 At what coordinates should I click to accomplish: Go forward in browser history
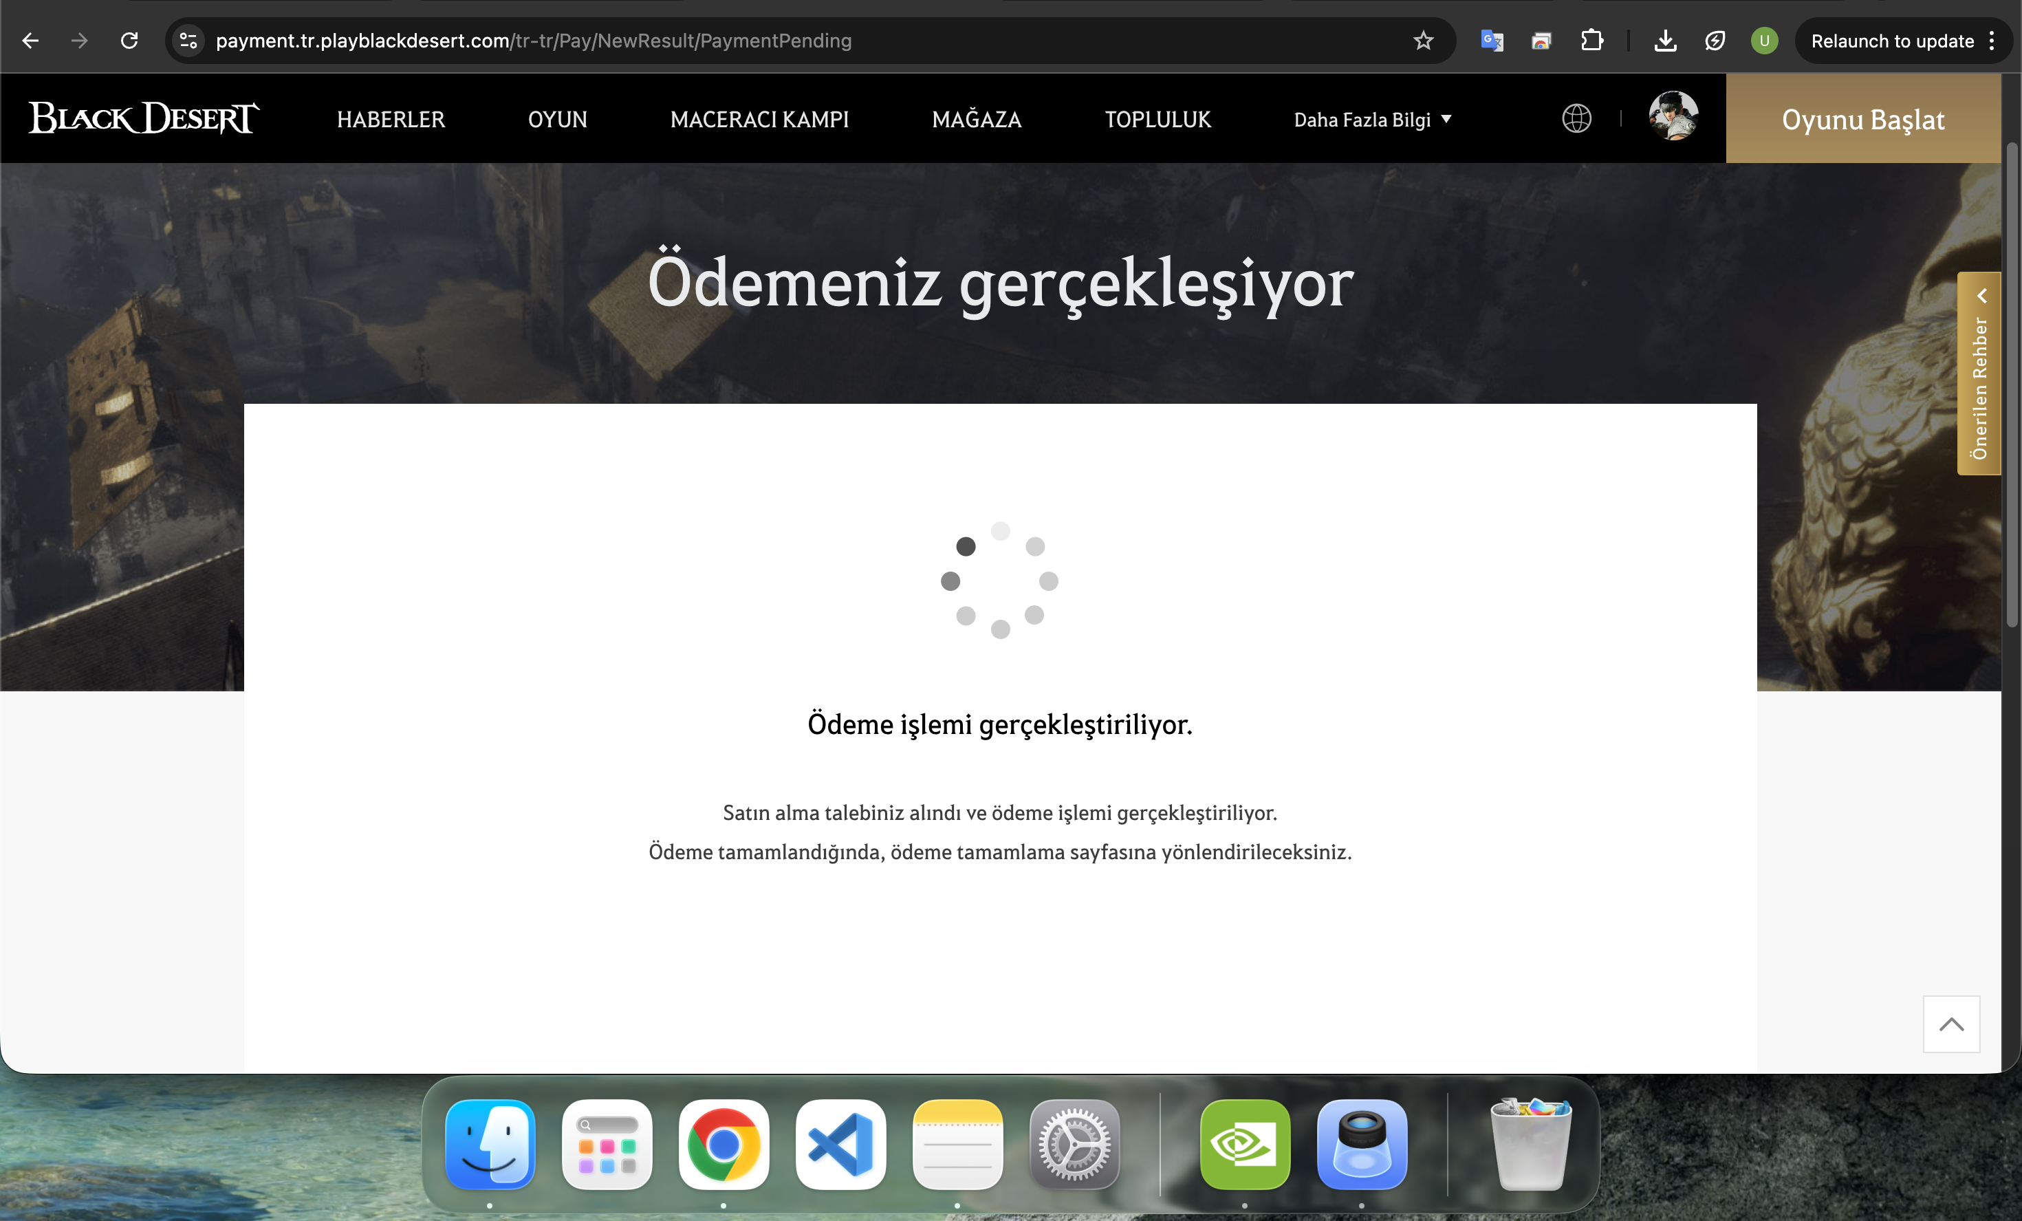pyautogui.click(x=80, y=40)
